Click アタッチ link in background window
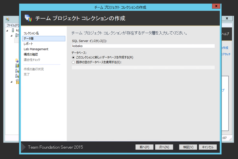This screenshot has height=159, width=238. coord(226,54)
